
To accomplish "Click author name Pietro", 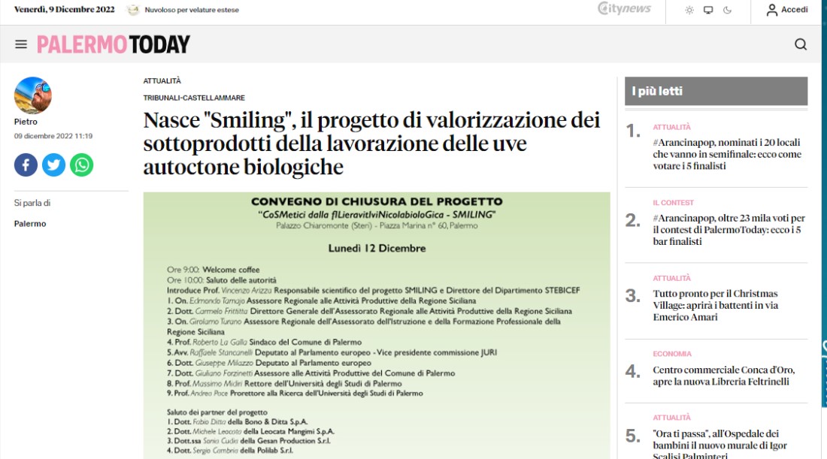I will click(x=26, y=122).
